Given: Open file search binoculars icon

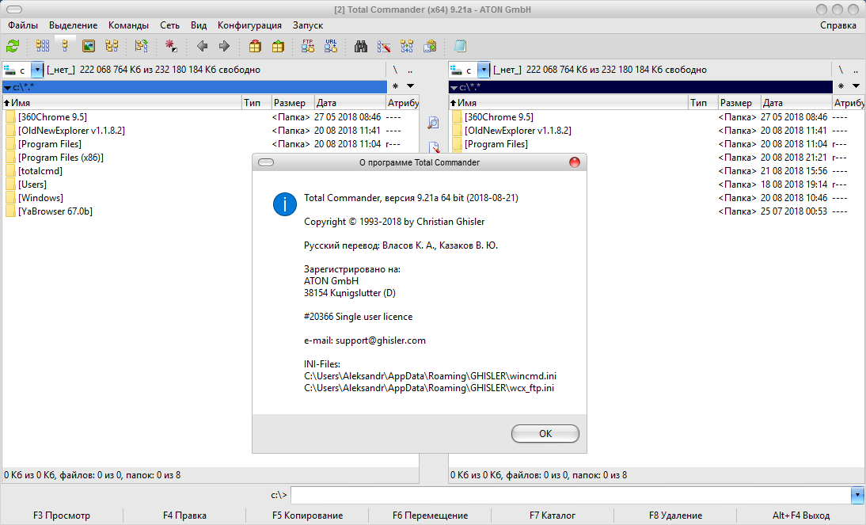Looking at the screenshot, I should (361, 46).
